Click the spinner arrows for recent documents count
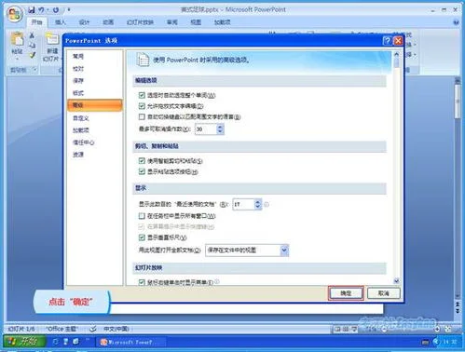The width and height of the screenshot is (465, 352). pos(257,204)
